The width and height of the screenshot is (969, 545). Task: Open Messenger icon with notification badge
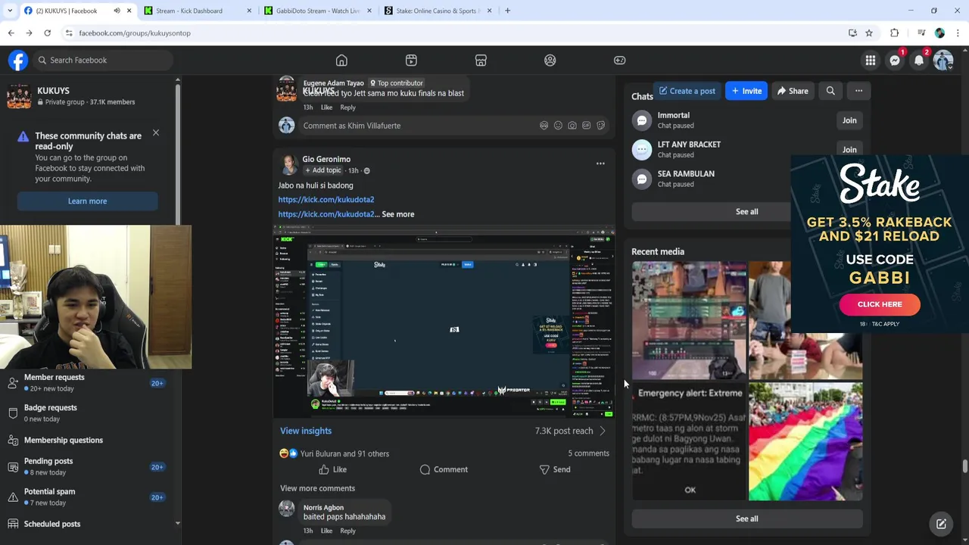[895, 61]
